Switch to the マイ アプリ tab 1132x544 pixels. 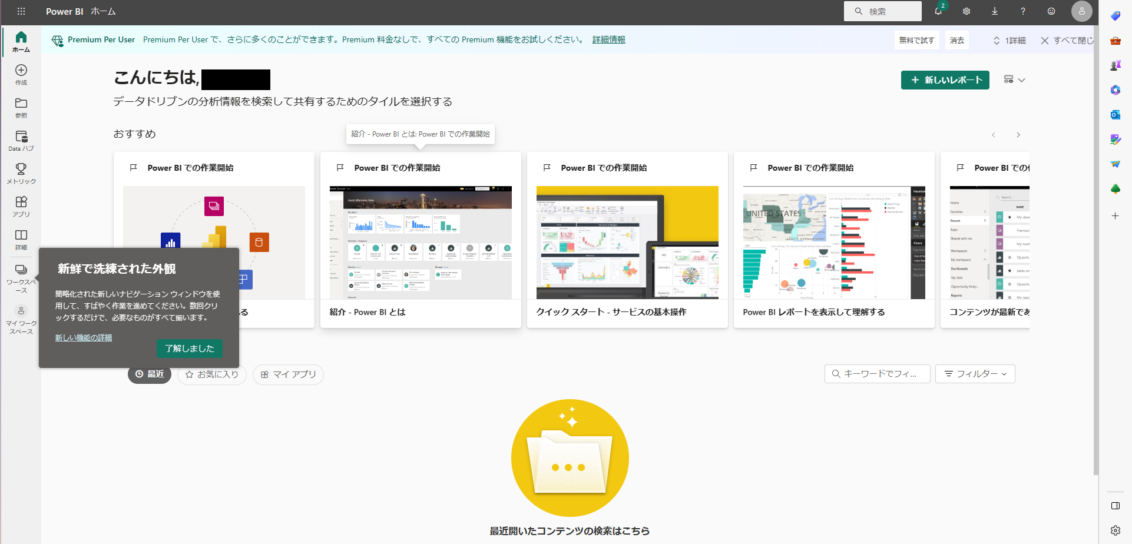click(288, 374)
